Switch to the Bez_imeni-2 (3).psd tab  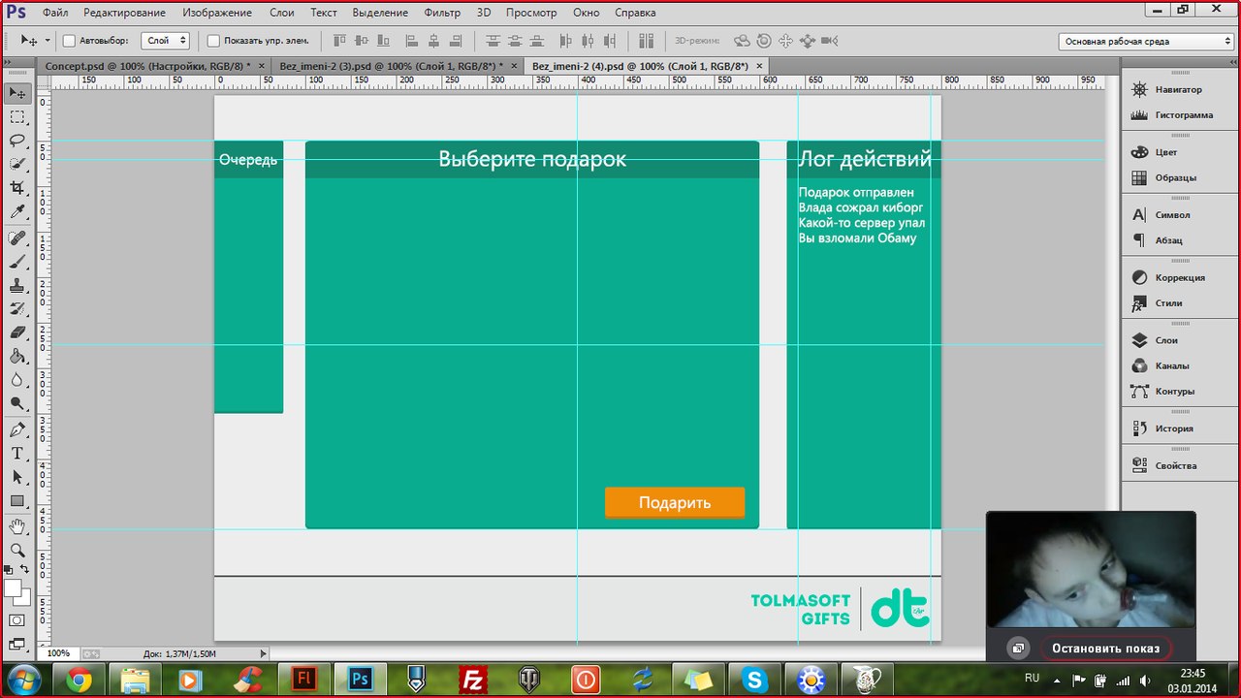(x=391, y=66)
